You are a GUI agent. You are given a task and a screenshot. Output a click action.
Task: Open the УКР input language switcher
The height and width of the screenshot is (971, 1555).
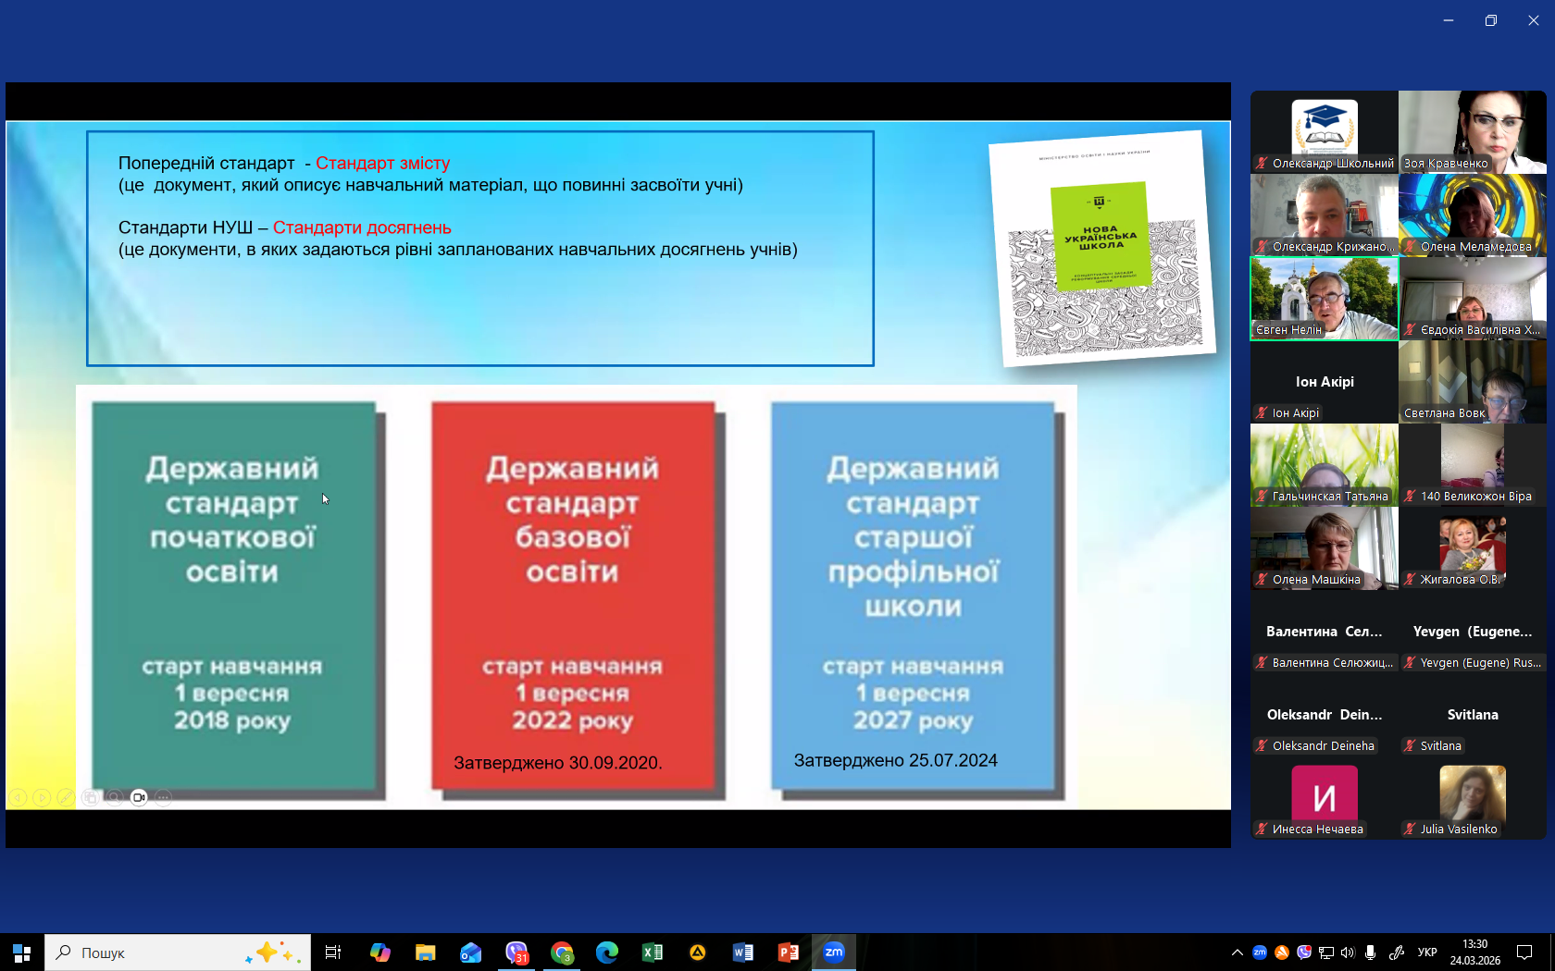(x=1427, y=953)
